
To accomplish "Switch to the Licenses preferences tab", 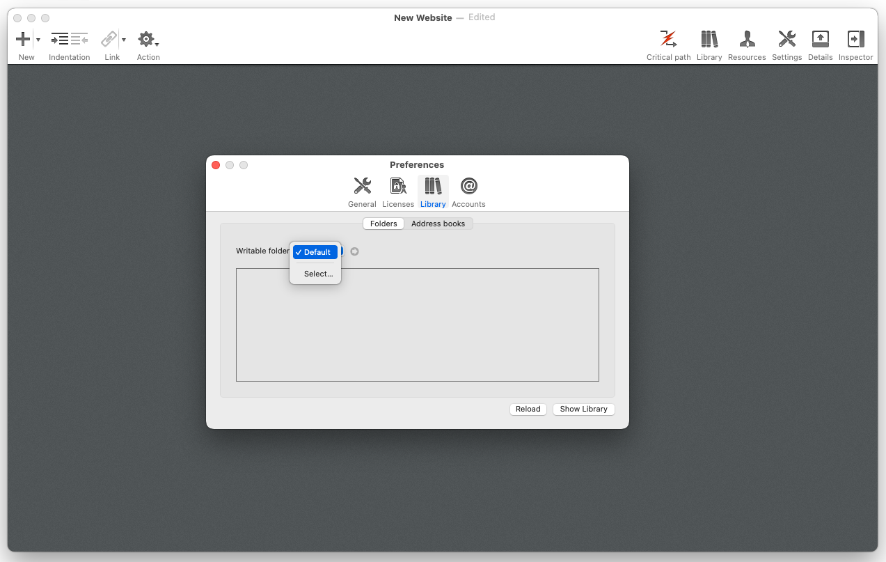I will [398, 192].
